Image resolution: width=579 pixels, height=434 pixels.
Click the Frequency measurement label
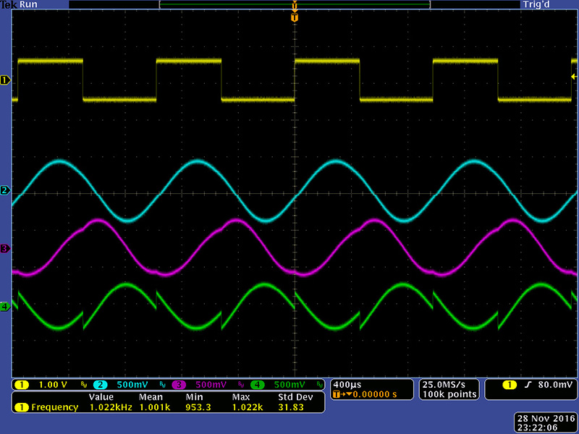point(54,407)
